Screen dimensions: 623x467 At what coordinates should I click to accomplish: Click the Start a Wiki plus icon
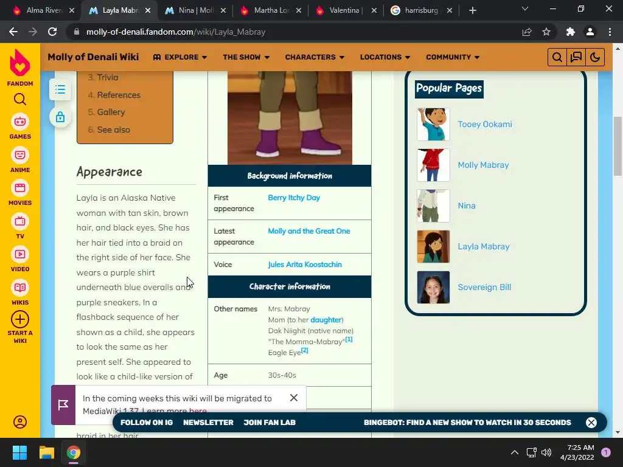tap(20, 319)
